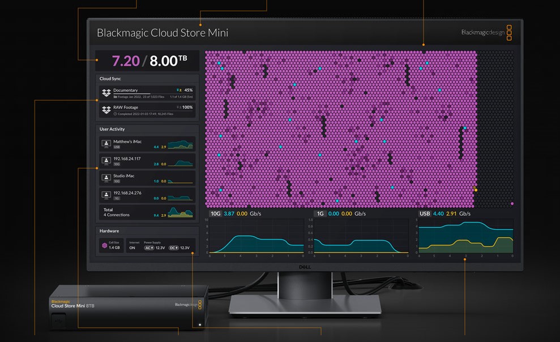Click the clock icon before Completed 2022-01-03
560x342 pixels.
[115, 114]
